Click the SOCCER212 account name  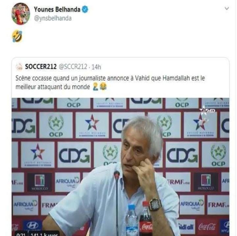click(x=41, y=66)
